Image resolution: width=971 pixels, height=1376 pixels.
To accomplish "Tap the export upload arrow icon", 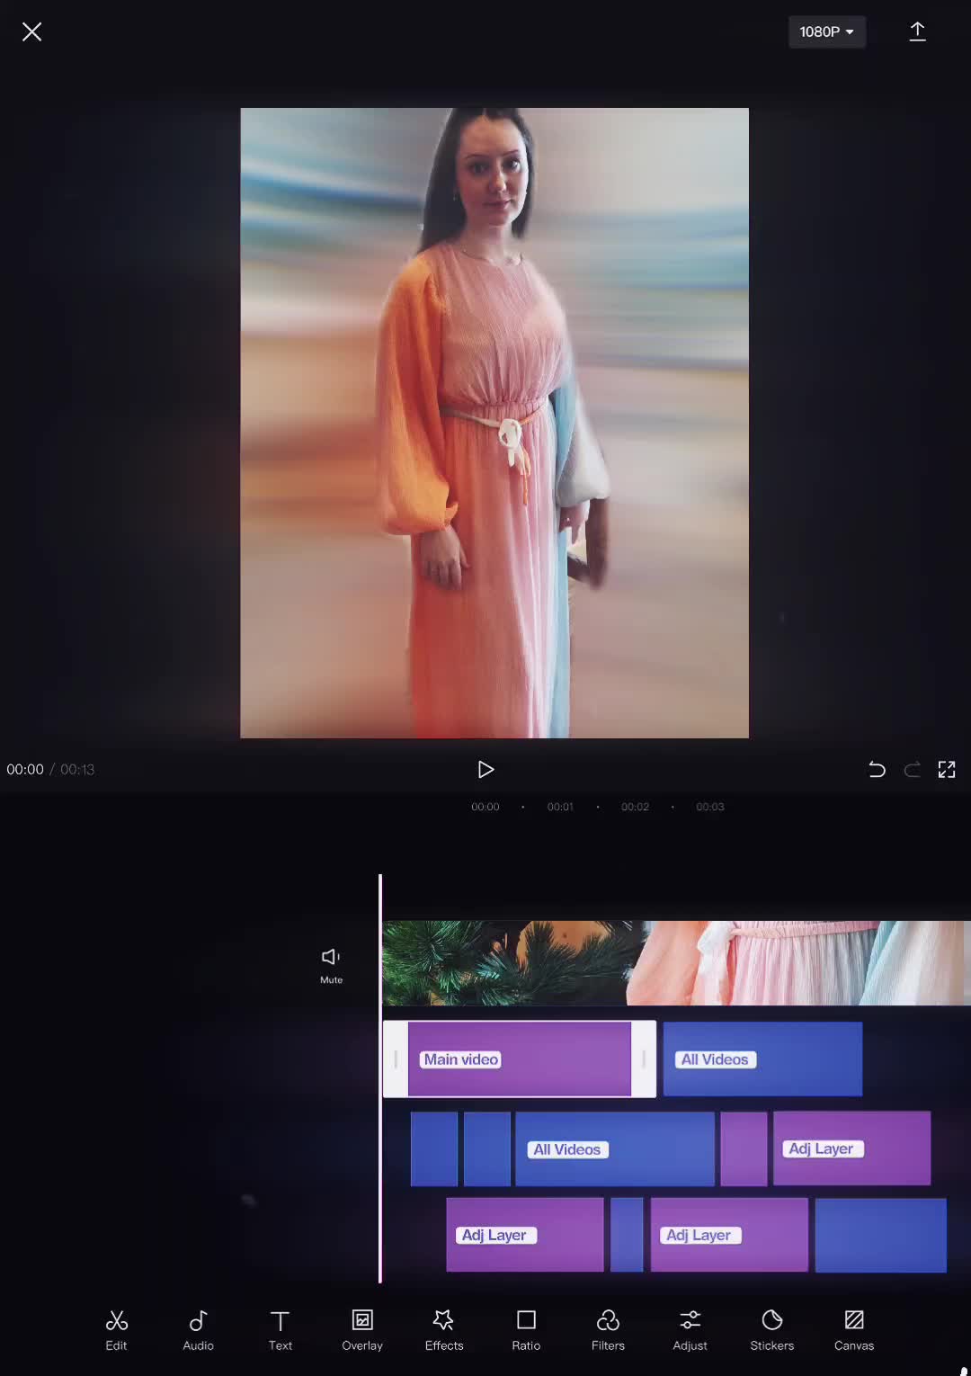I will (x=917, y=32).
